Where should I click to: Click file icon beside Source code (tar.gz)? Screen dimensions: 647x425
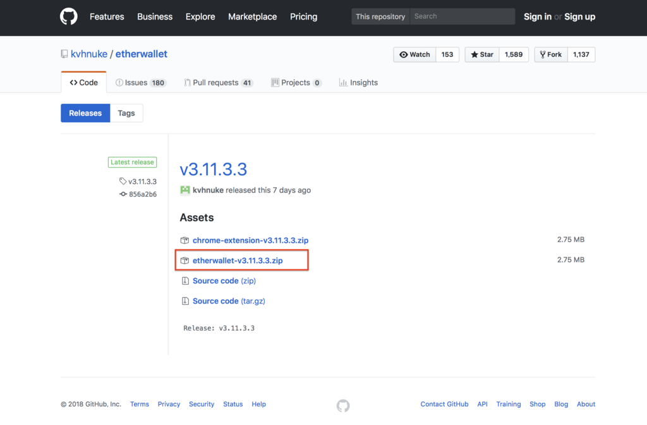(185, 301)
